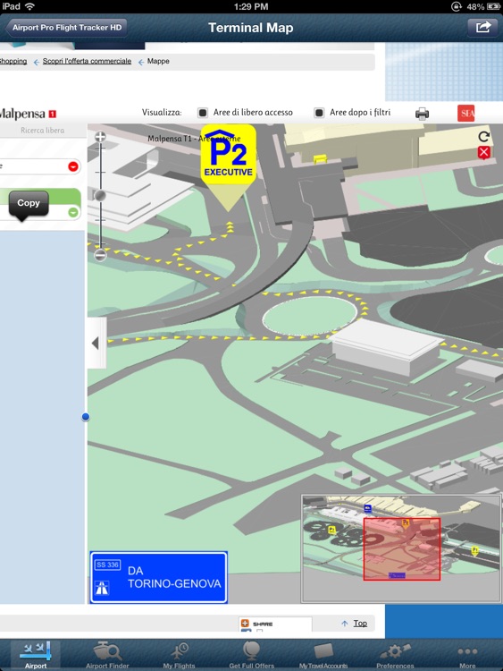Select the Airport tab
The image size is (503, 671).
point(36,655)
